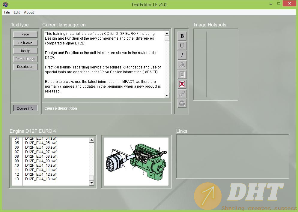Click the Links panel box
298x212 pixels.
233,156
